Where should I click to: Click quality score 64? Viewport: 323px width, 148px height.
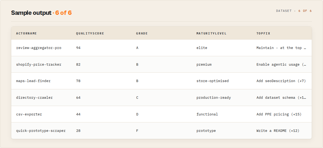coord(78,98)
